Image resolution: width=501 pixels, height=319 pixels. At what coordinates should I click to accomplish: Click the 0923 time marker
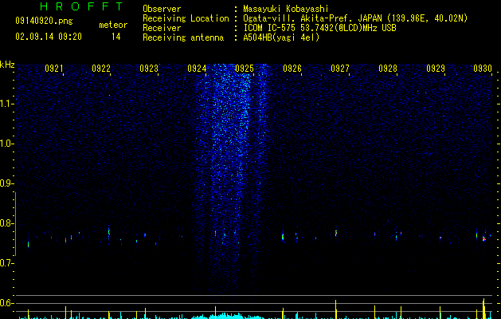coord(149,69)
